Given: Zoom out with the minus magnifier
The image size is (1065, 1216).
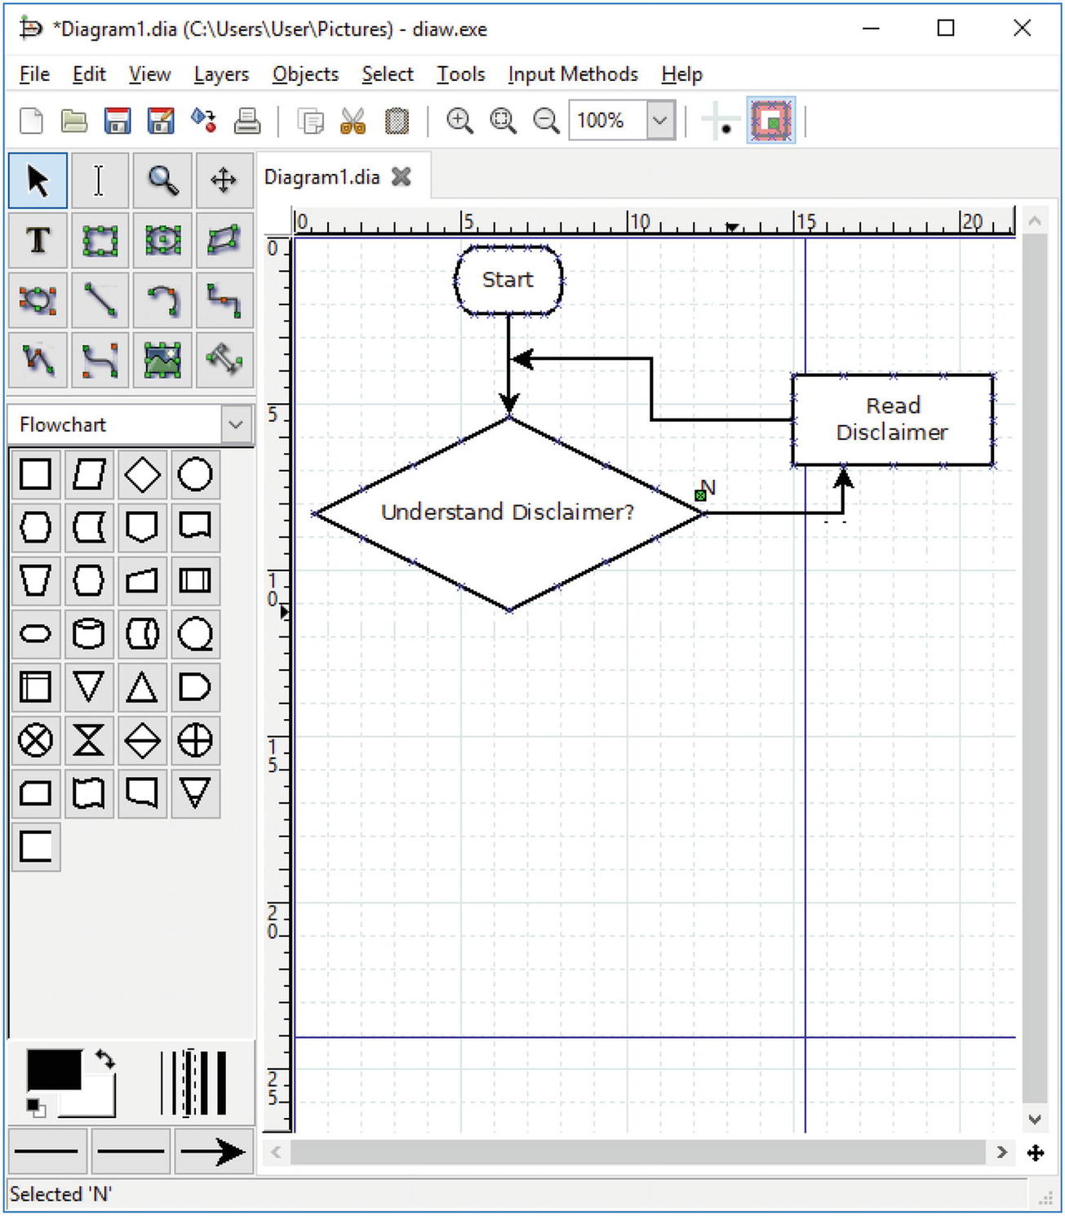Looking at the screenshot, I should (x=546, y=121).
